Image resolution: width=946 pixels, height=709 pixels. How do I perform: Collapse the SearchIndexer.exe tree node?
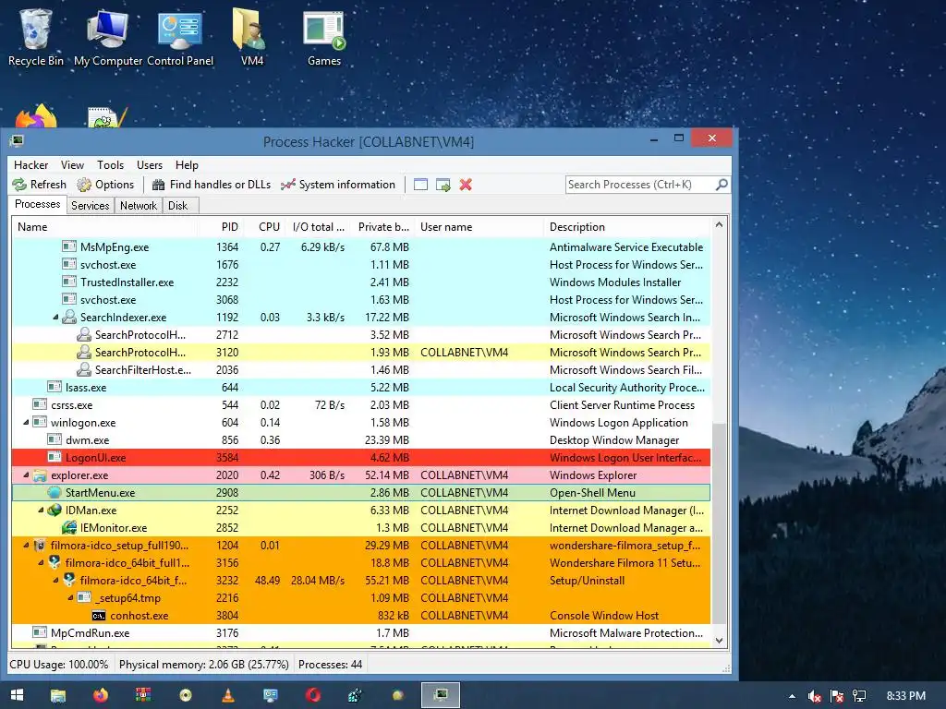pos(55,318)
